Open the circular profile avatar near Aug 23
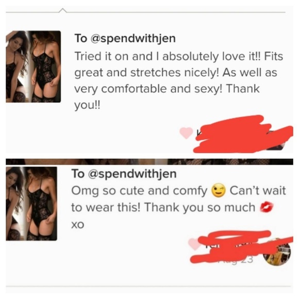Screen dimensions: 299x299 click(x=277, y=252)
